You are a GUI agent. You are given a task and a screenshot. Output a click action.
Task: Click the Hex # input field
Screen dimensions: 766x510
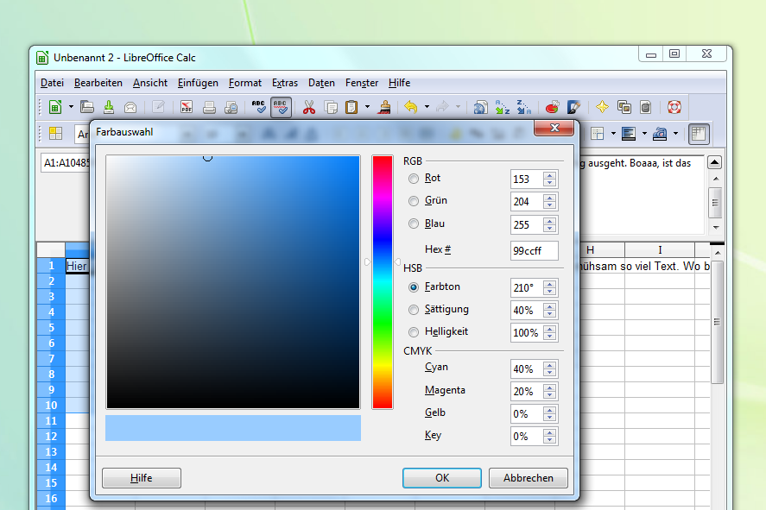[534, 250]
